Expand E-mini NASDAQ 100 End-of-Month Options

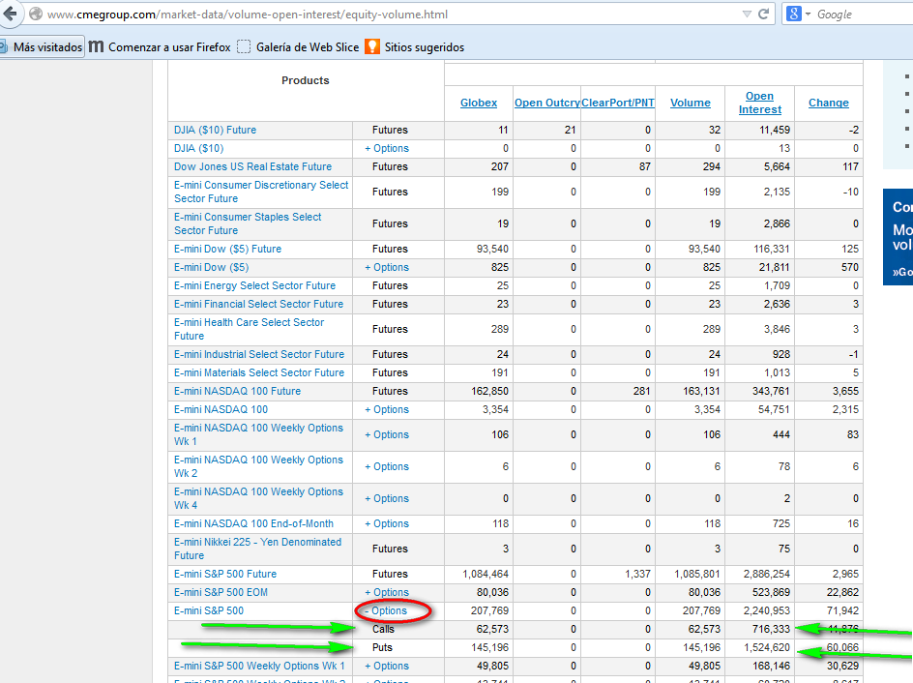tap(386, 523)
